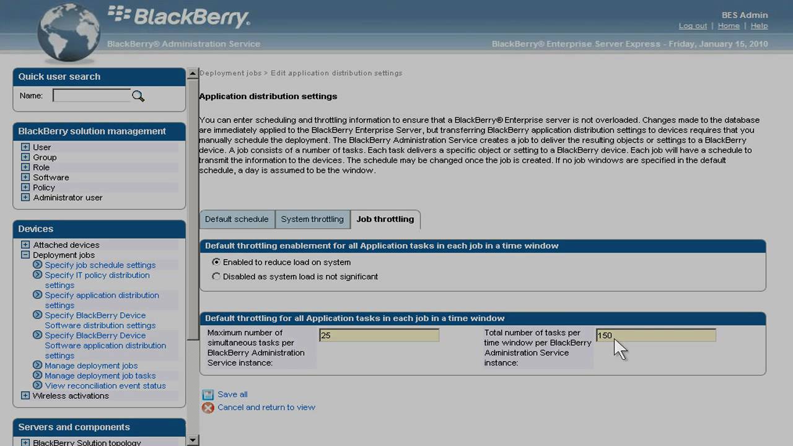The height and width of the screenshot is (446, 793).
Task: Click Attached devices tree label
Action: 66,245
